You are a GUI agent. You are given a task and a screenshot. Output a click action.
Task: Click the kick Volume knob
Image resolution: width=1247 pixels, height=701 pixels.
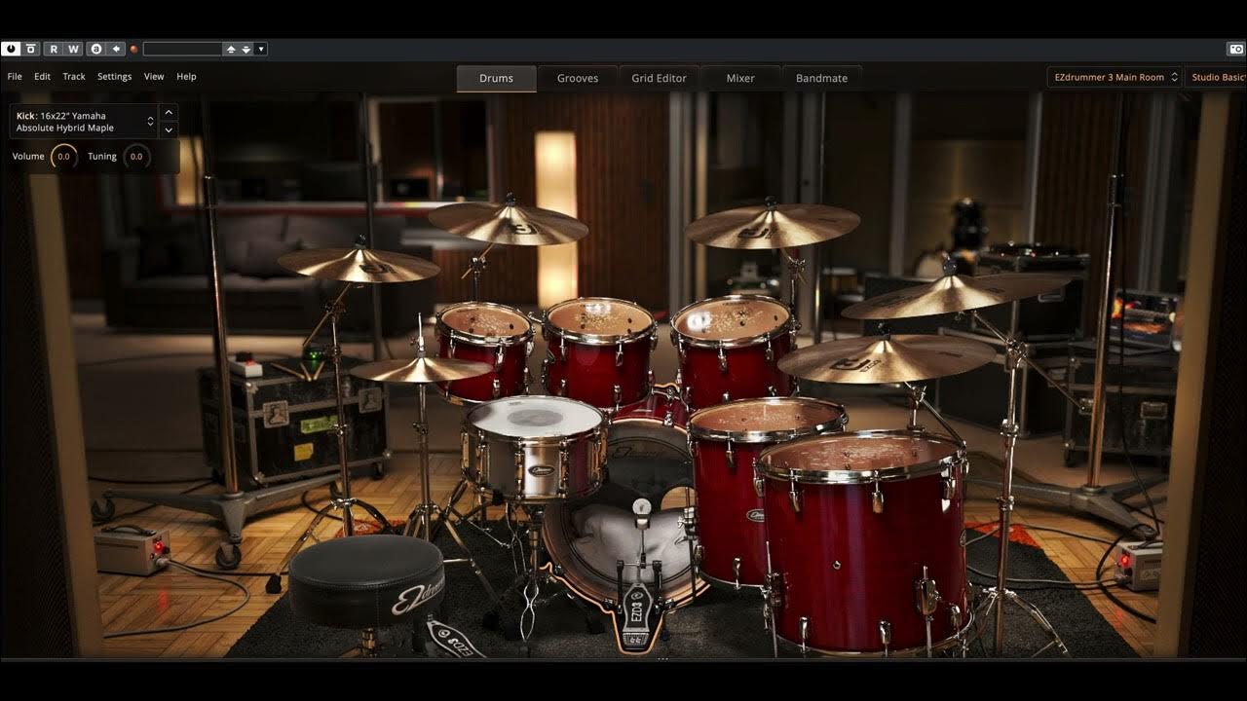(x=63, y=156)
